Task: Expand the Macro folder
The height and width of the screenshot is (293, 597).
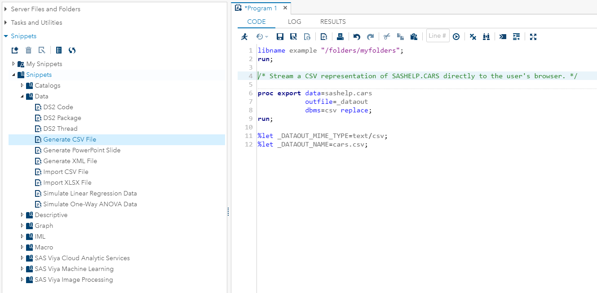Action: click(x=22, y=247)
